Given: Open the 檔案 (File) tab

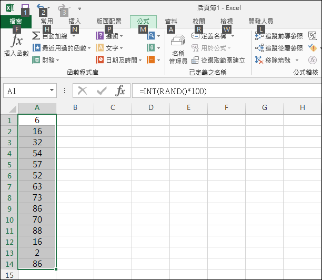Looking at the screenshot, I should click(16, 22).
